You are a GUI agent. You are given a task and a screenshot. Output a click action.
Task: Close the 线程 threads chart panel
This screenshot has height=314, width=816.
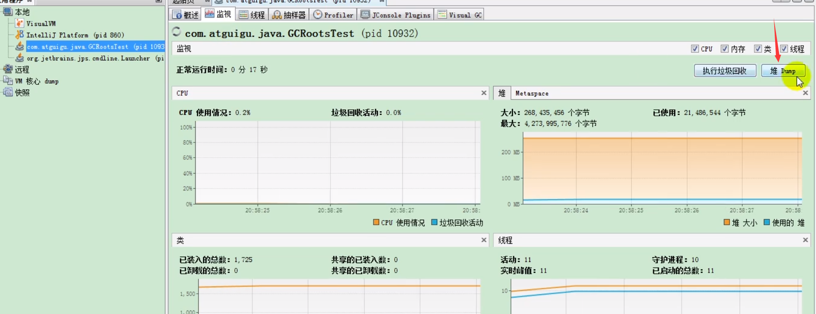click(x=805, y=240)
